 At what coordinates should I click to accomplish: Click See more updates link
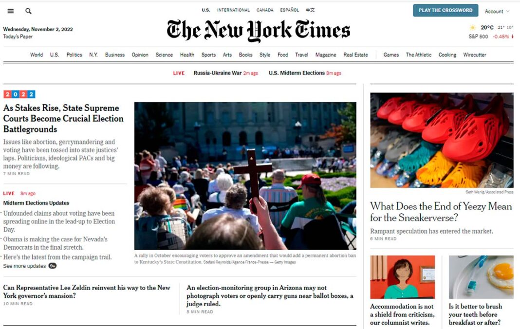pos(24,266)
